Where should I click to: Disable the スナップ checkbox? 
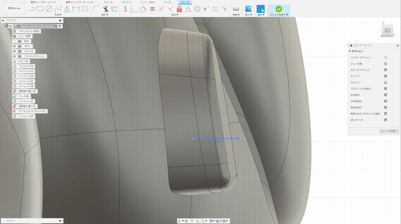[x=385, y=76]
